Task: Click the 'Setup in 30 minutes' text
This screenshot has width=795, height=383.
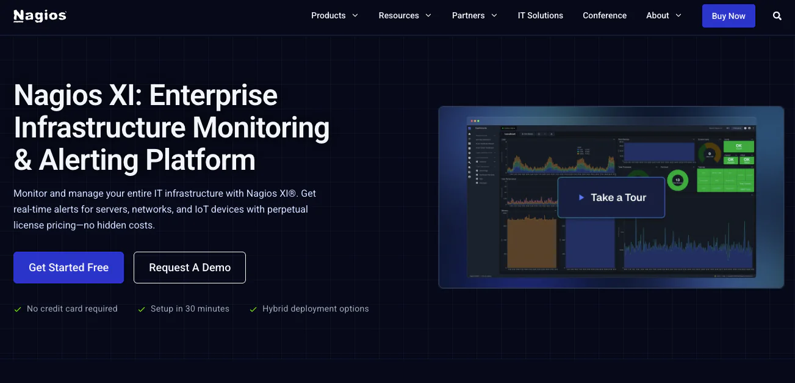Action: click(190, 309)
